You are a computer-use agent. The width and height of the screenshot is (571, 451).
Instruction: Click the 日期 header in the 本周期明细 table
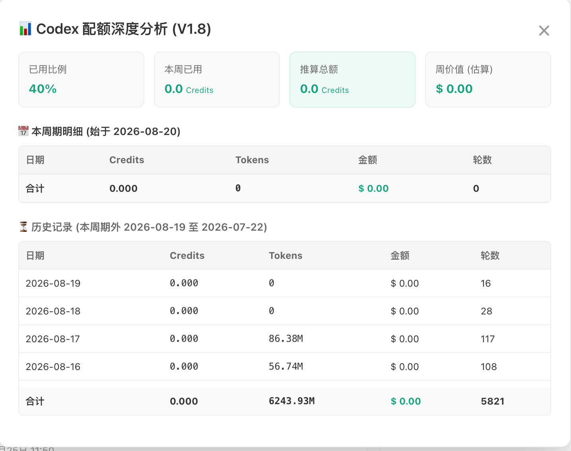click(x=35, y=160)
